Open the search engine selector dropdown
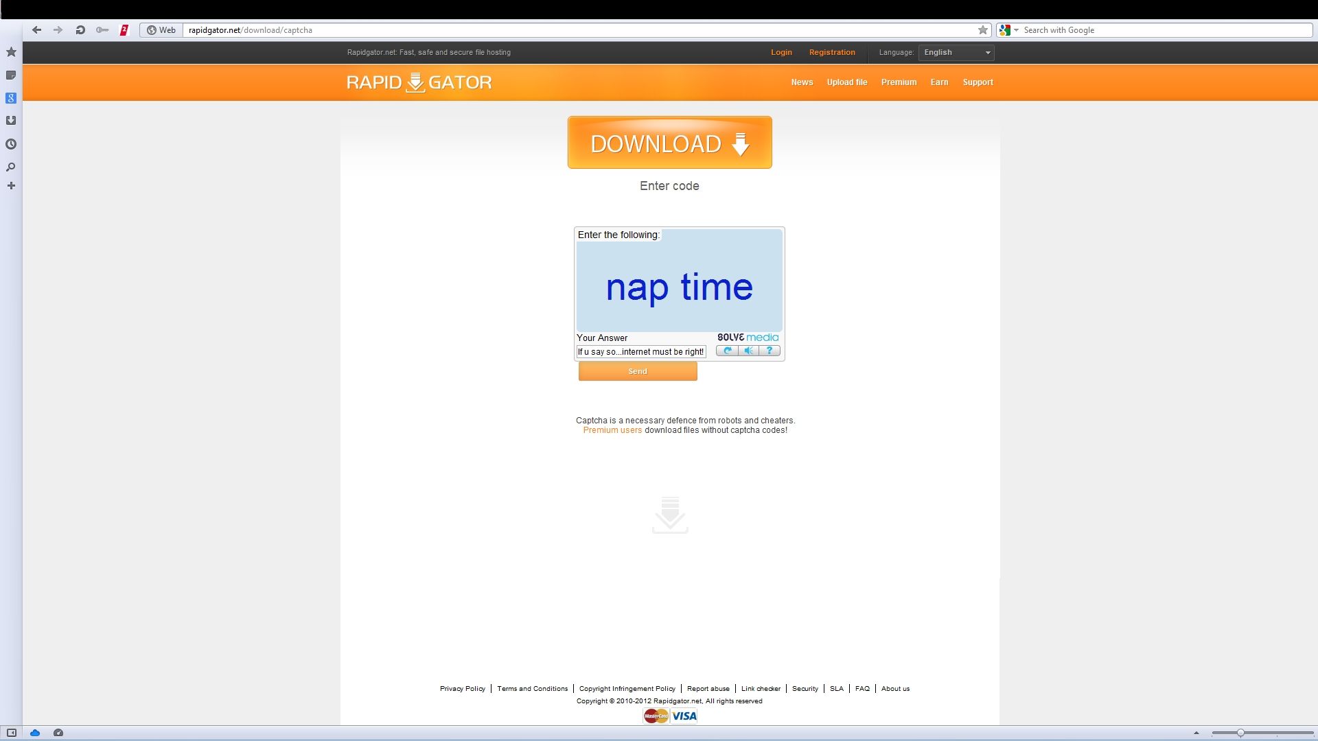The image size is (1318, 741). pyautogui.click(x=1008, y=30)
